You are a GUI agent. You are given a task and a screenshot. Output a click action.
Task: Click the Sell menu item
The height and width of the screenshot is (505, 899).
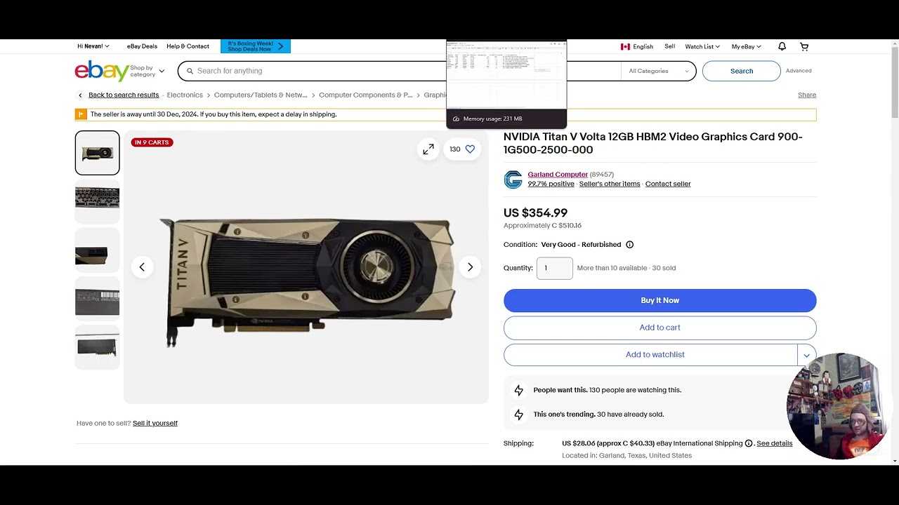tap(669, 47)
